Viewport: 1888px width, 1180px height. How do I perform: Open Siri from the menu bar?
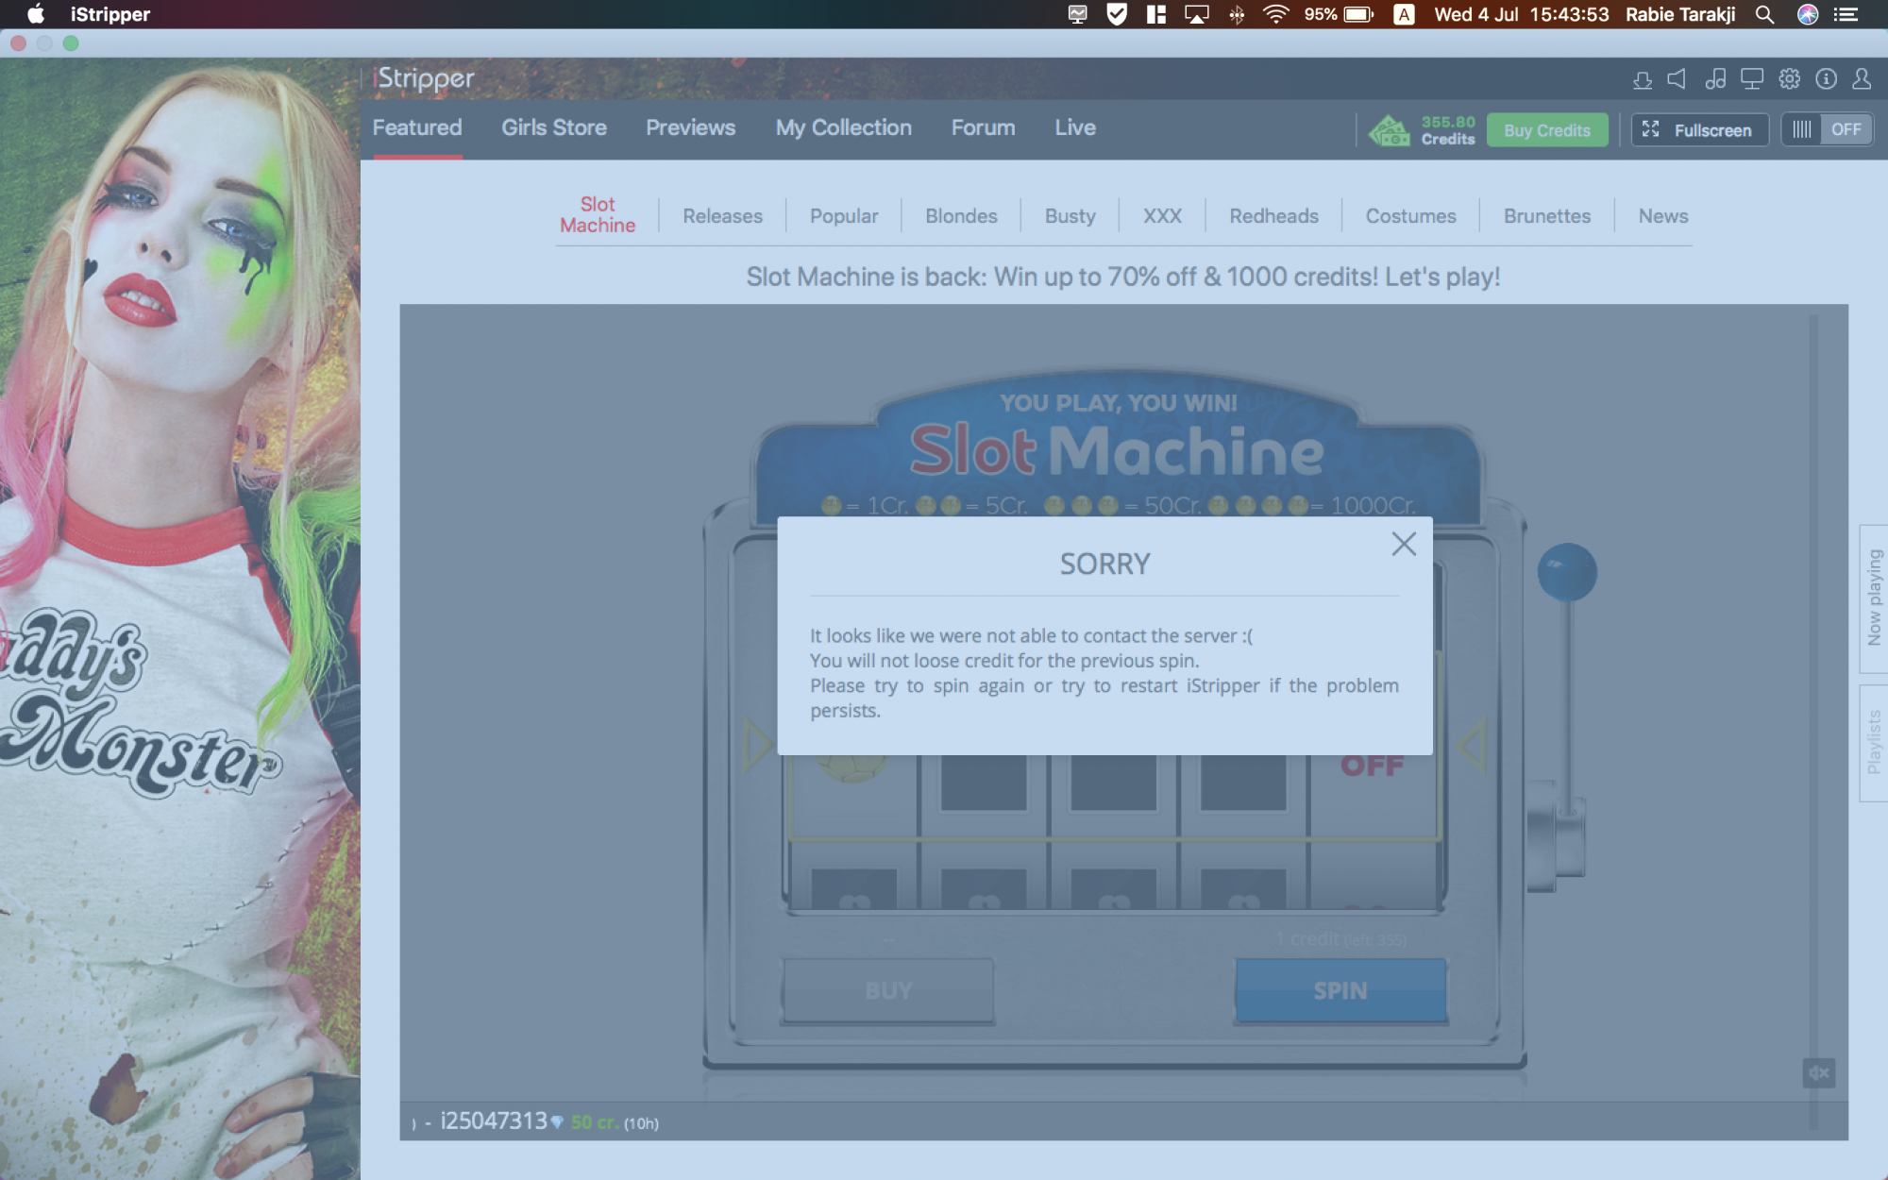point(1807,14)
